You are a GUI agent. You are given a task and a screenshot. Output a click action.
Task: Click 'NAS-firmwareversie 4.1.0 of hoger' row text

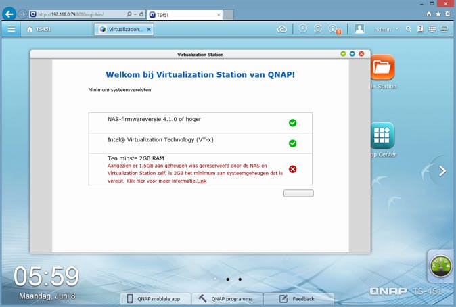coord(154,119)
